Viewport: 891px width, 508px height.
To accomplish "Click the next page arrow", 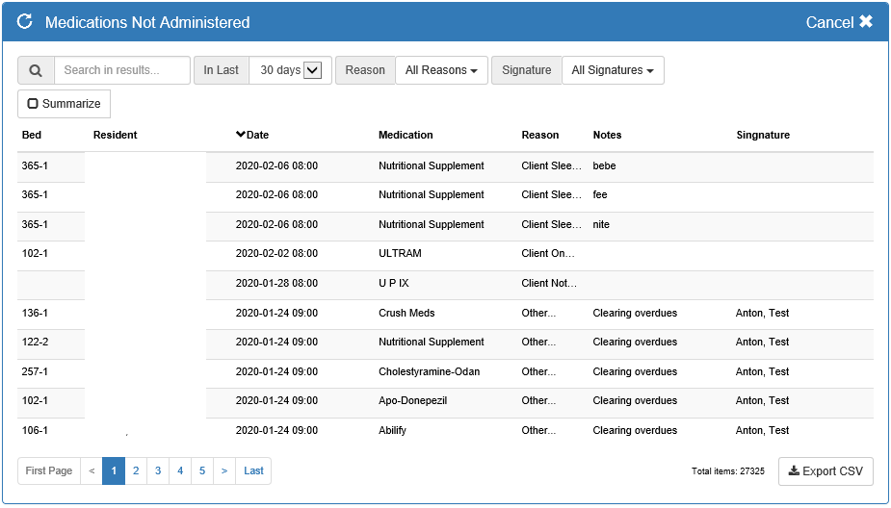I will [224, 471].
